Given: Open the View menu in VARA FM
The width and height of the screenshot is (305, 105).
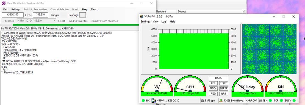Looking at the screenshot, I should pyautogui.click(x=156, y=22).
